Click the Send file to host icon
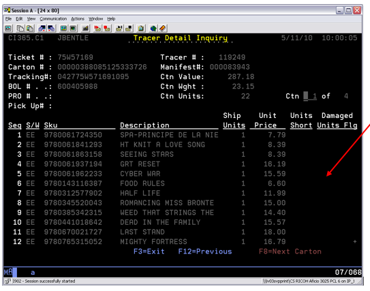 pyautogui.click(x=42, y=29)
